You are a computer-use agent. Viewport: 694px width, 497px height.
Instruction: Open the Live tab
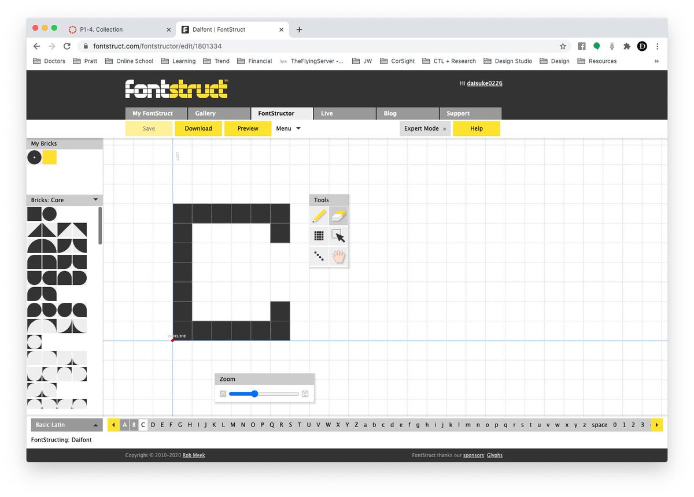(345, 113)
